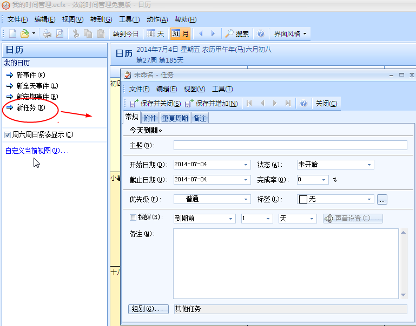Viewport: 416px width, 326px height.
Task: Click the notes scrollbar down arrow
Action: point(403,295)
